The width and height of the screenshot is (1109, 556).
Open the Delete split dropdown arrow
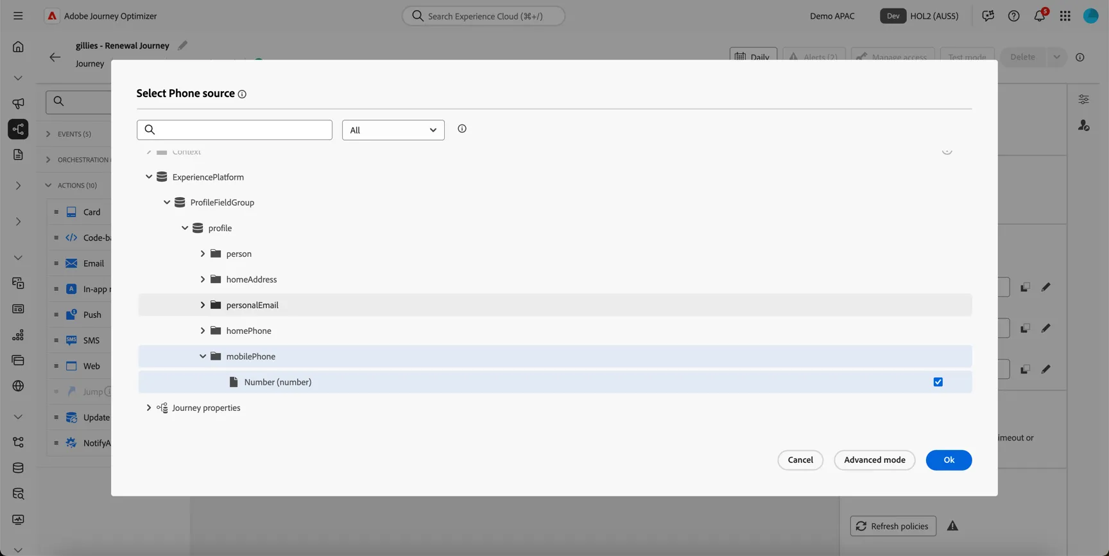pos(1056,57)
